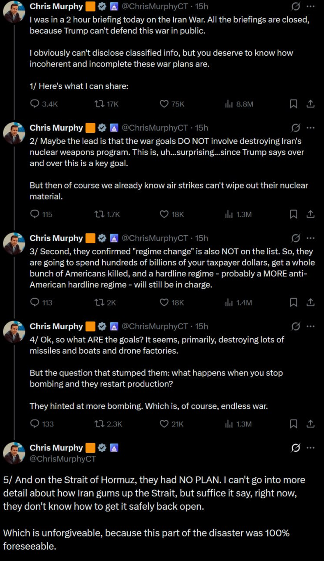Image resolution: width=324 pixels, height=561 pixels.
Task: Click the 15h timestamp on fourth tweet
Action: pyautogui.click(x=202, y=327)
